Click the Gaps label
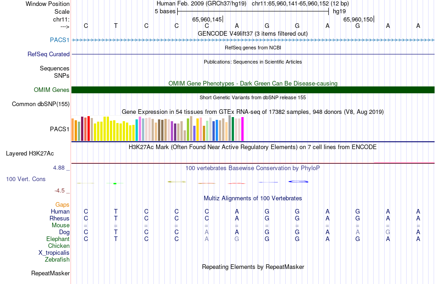The height and width of the screenshot is (284, 435). [62, 204]
